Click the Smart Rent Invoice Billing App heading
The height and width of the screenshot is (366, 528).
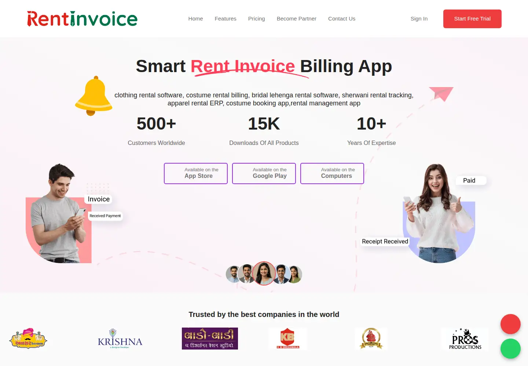pos(264,67)
